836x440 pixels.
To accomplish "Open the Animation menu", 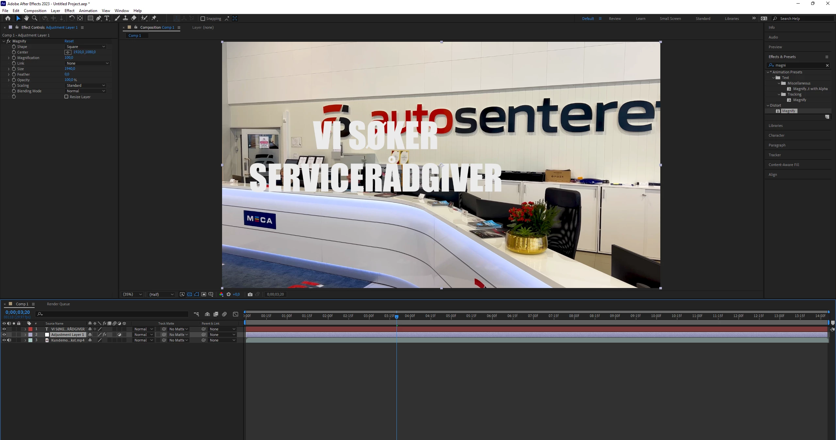I will pyautogui.click(x=88, y=10).
